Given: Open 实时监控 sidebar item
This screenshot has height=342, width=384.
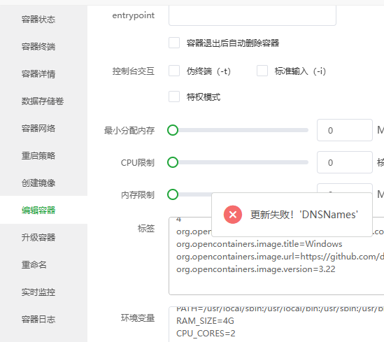Looking at the screenshot, I should [38, 292].
